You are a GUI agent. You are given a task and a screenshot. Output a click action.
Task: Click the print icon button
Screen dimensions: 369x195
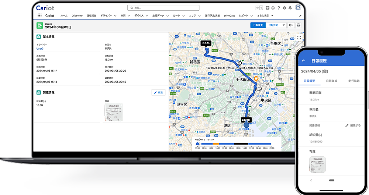298,25
